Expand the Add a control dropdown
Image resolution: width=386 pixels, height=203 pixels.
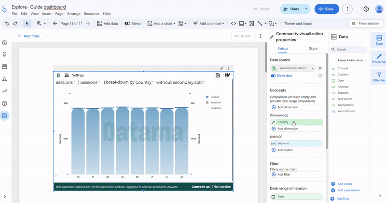[209, 24]
